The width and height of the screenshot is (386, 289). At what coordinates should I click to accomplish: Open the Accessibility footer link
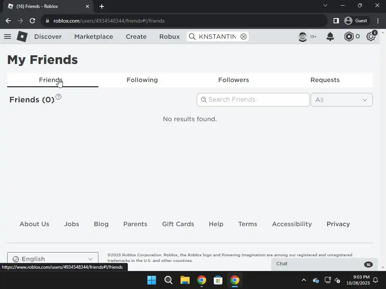click(x=292, y=224)
